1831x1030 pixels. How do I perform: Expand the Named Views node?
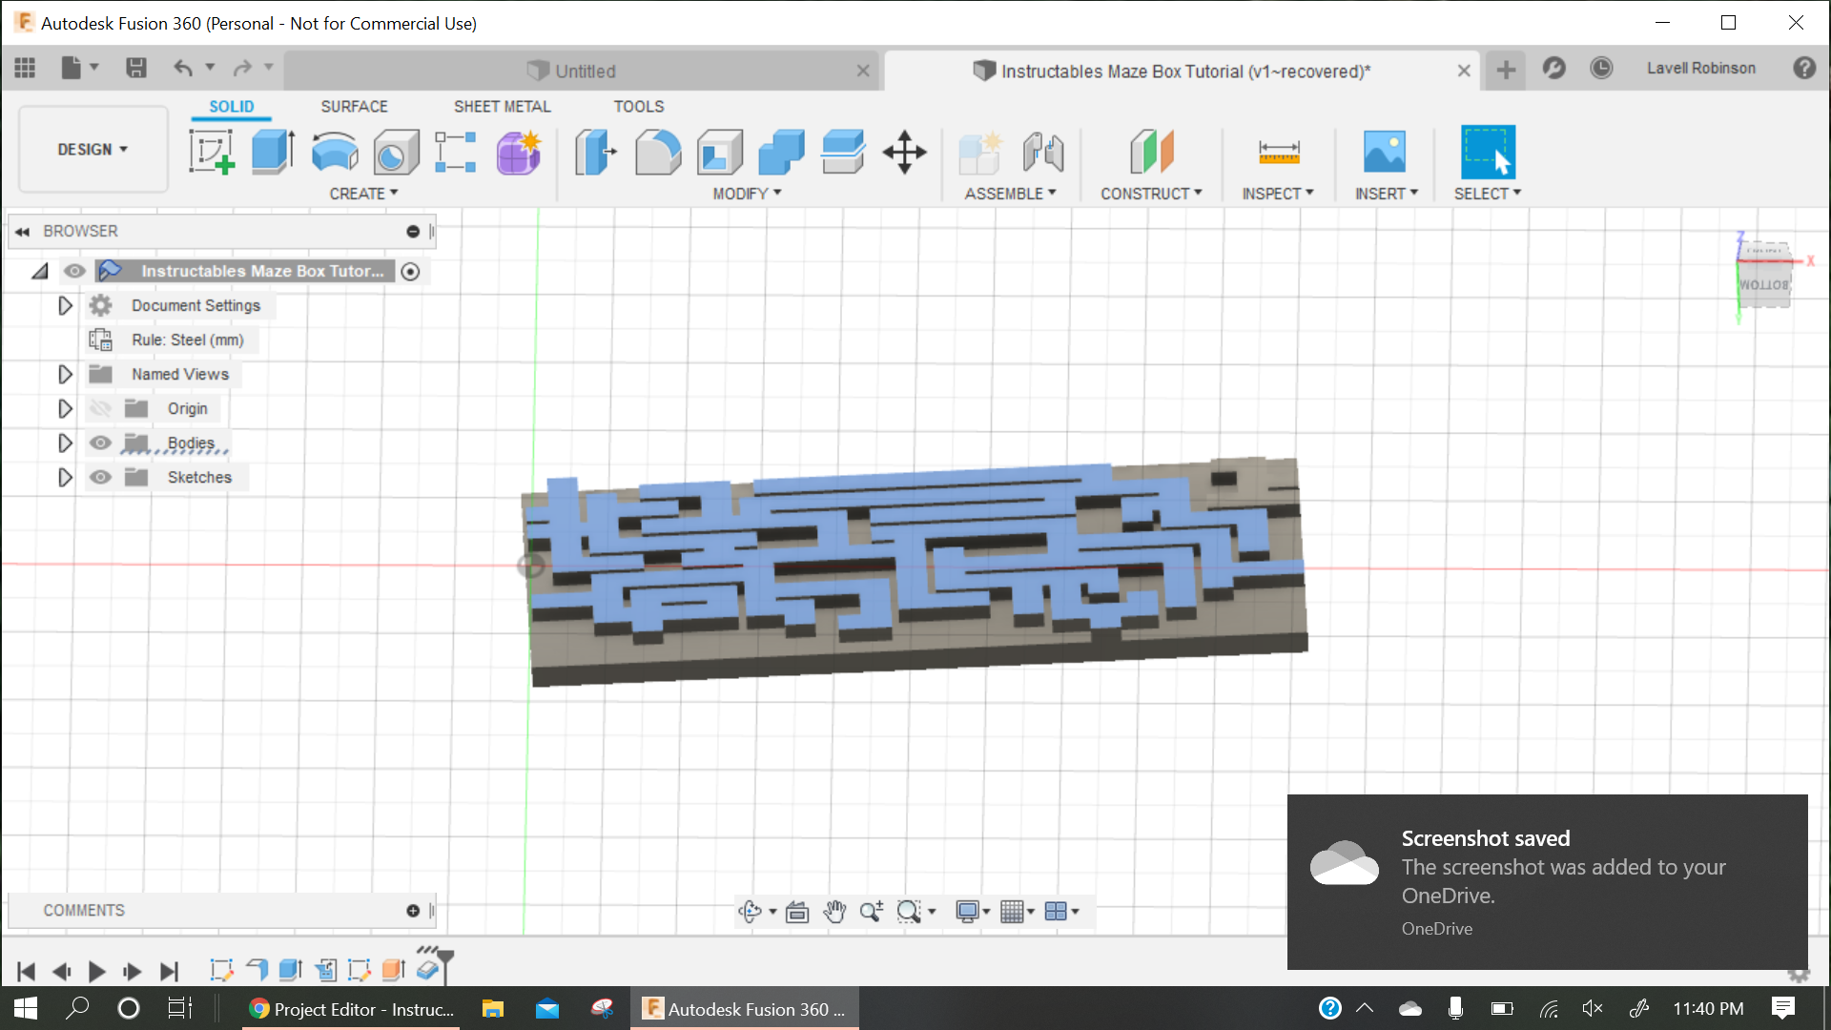pos(65,375)
